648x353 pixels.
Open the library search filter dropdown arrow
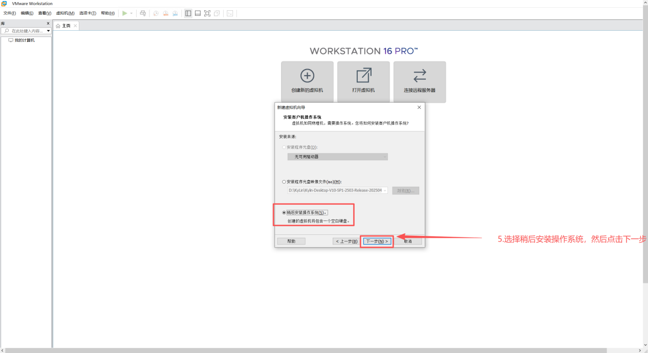coord(49,31)
